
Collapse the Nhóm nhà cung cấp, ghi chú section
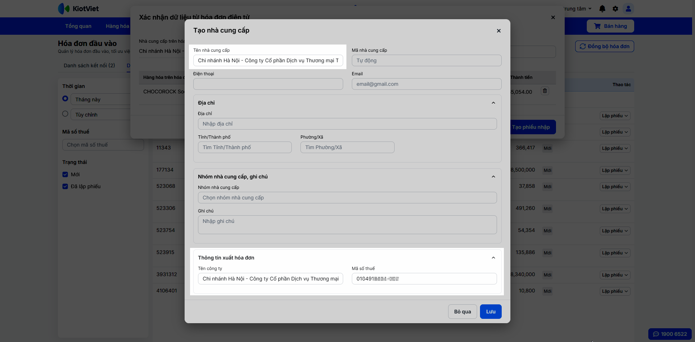tap(493, 177)
